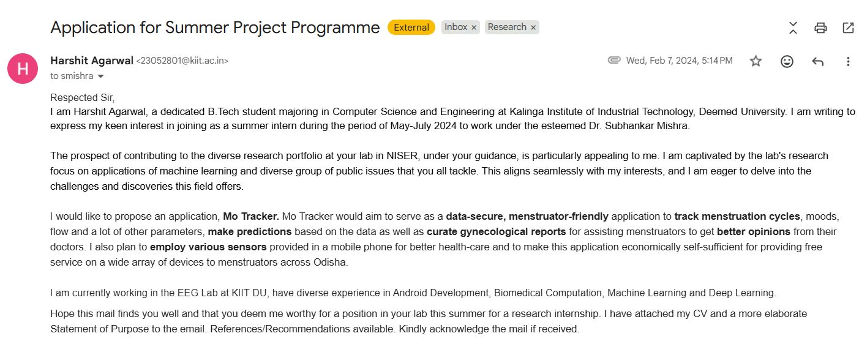Click the subject 'Application for Summer Project Programme'
Image resolution: width=859 pixels, height=344 pixels.
tap(215, 28)
